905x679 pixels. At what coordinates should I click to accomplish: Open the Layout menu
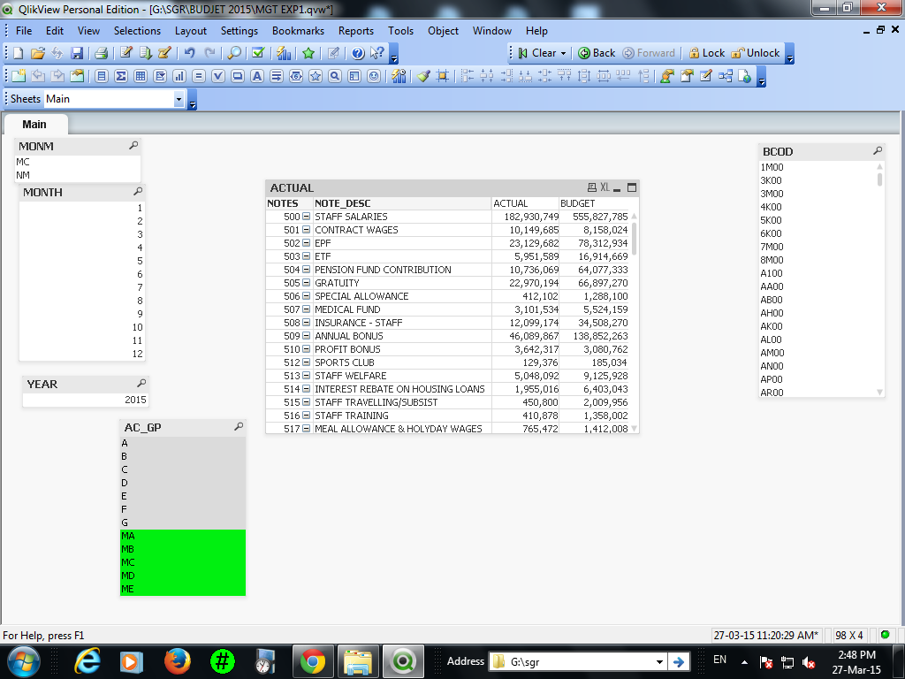click(x=191, y=31)
